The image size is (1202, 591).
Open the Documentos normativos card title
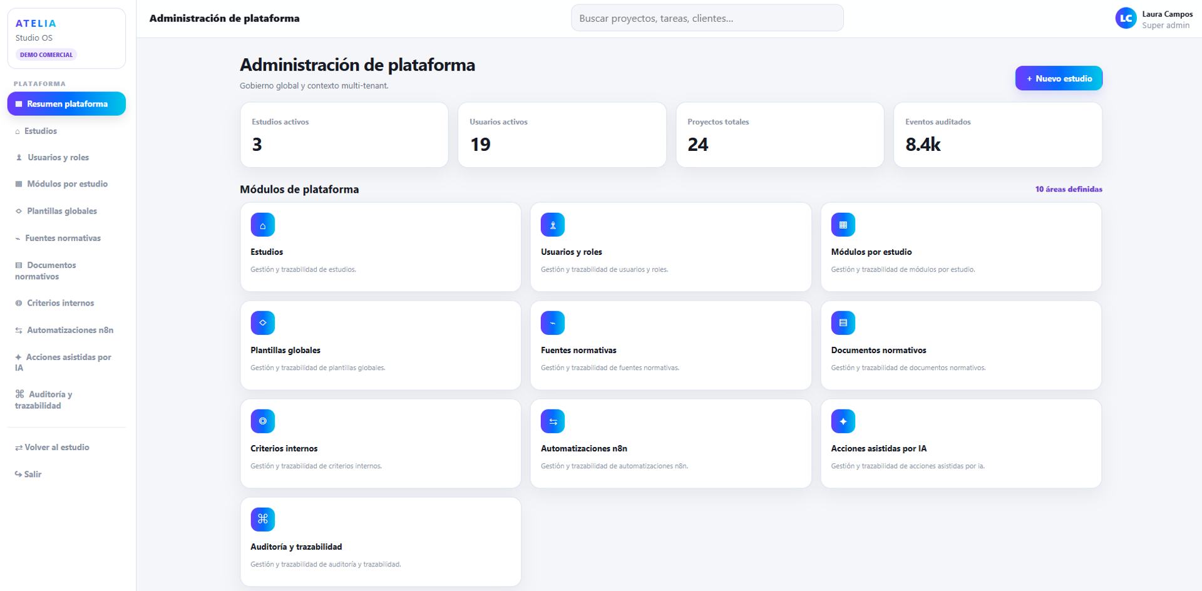point(878,350)
